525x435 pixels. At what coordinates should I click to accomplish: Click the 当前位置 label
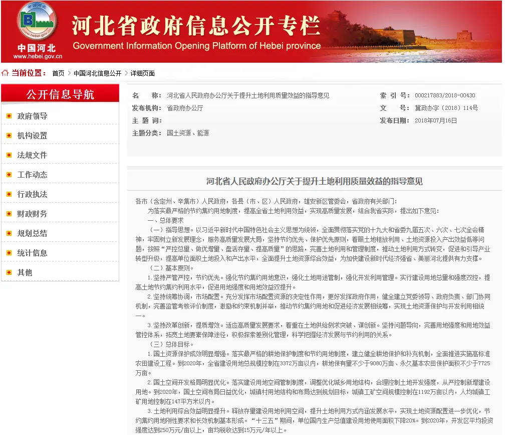[29, 73]
